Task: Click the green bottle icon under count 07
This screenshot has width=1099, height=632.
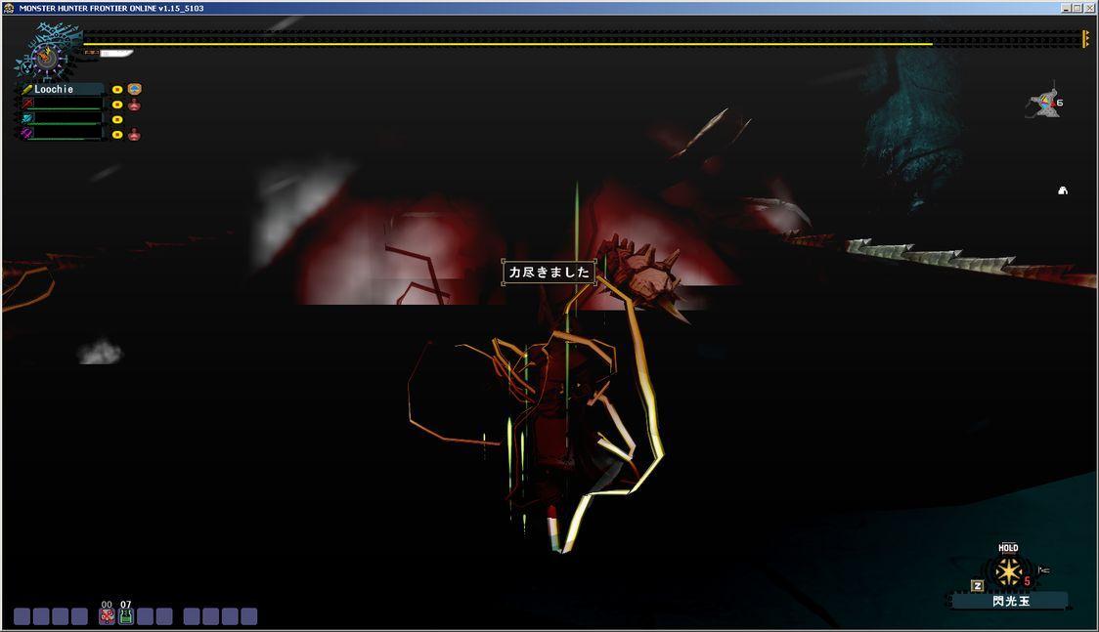Action: 125,616
